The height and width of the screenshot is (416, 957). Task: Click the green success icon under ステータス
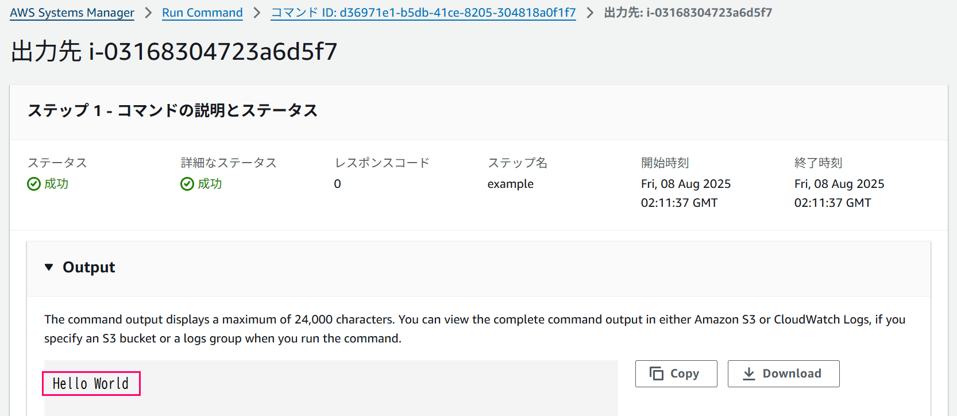(x=34, y=184)
